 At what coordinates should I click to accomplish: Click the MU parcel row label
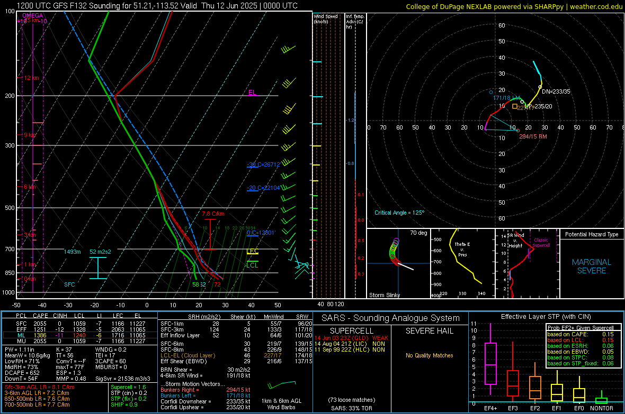[22, 341]
